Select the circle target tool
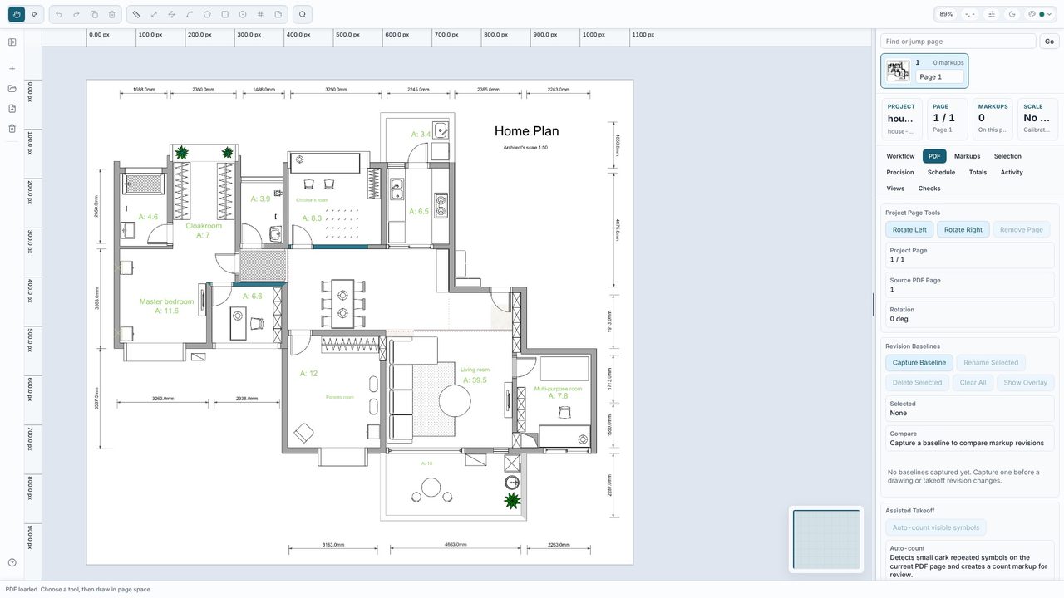 243,14
